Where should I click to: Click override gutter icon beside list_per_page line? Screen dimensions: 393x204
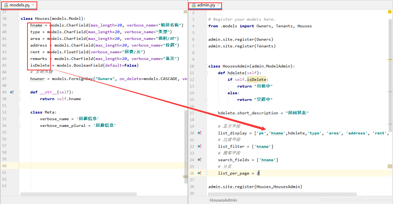coord(199,173)
